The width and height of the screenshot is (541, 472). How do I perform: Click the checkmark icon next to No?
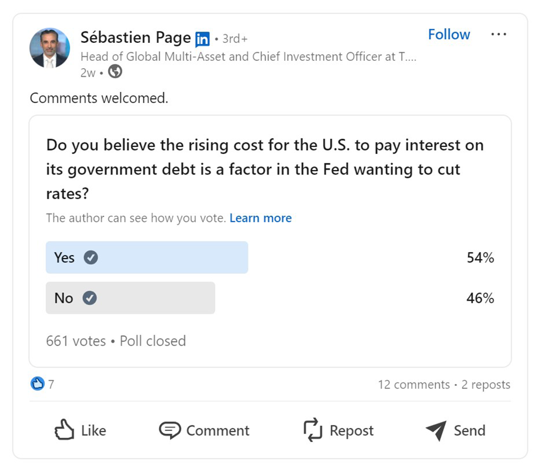90,298
